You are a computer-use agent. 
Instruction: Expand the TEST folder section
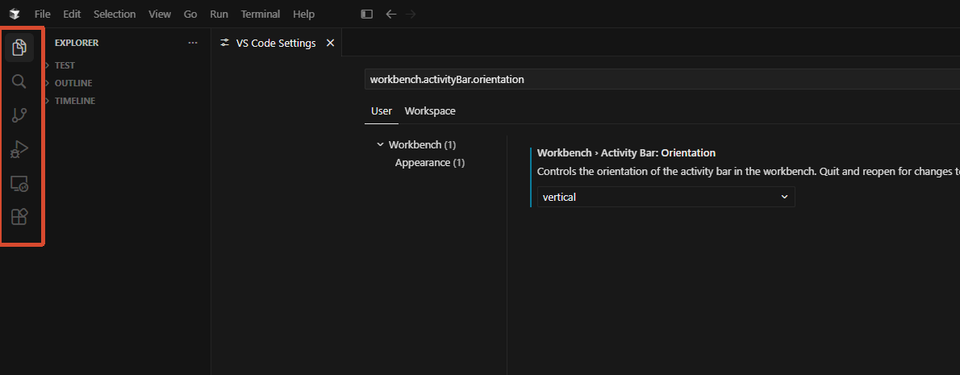[x=65, y=65]
